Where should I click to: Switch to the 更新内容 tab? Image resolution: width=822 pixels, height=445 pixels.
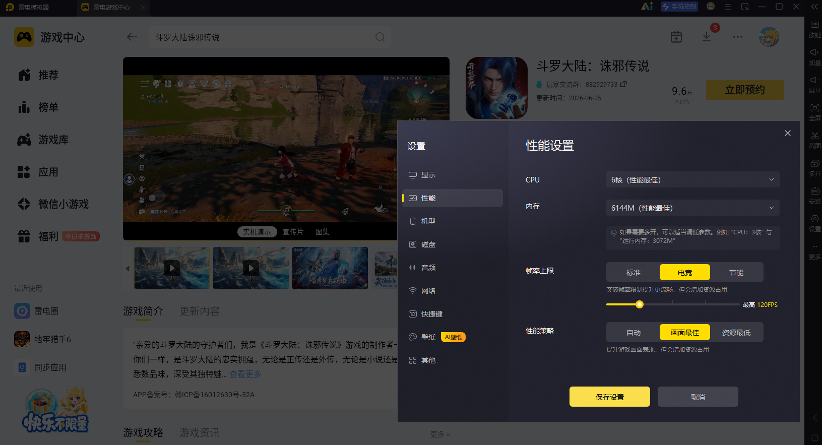point(200,311)
